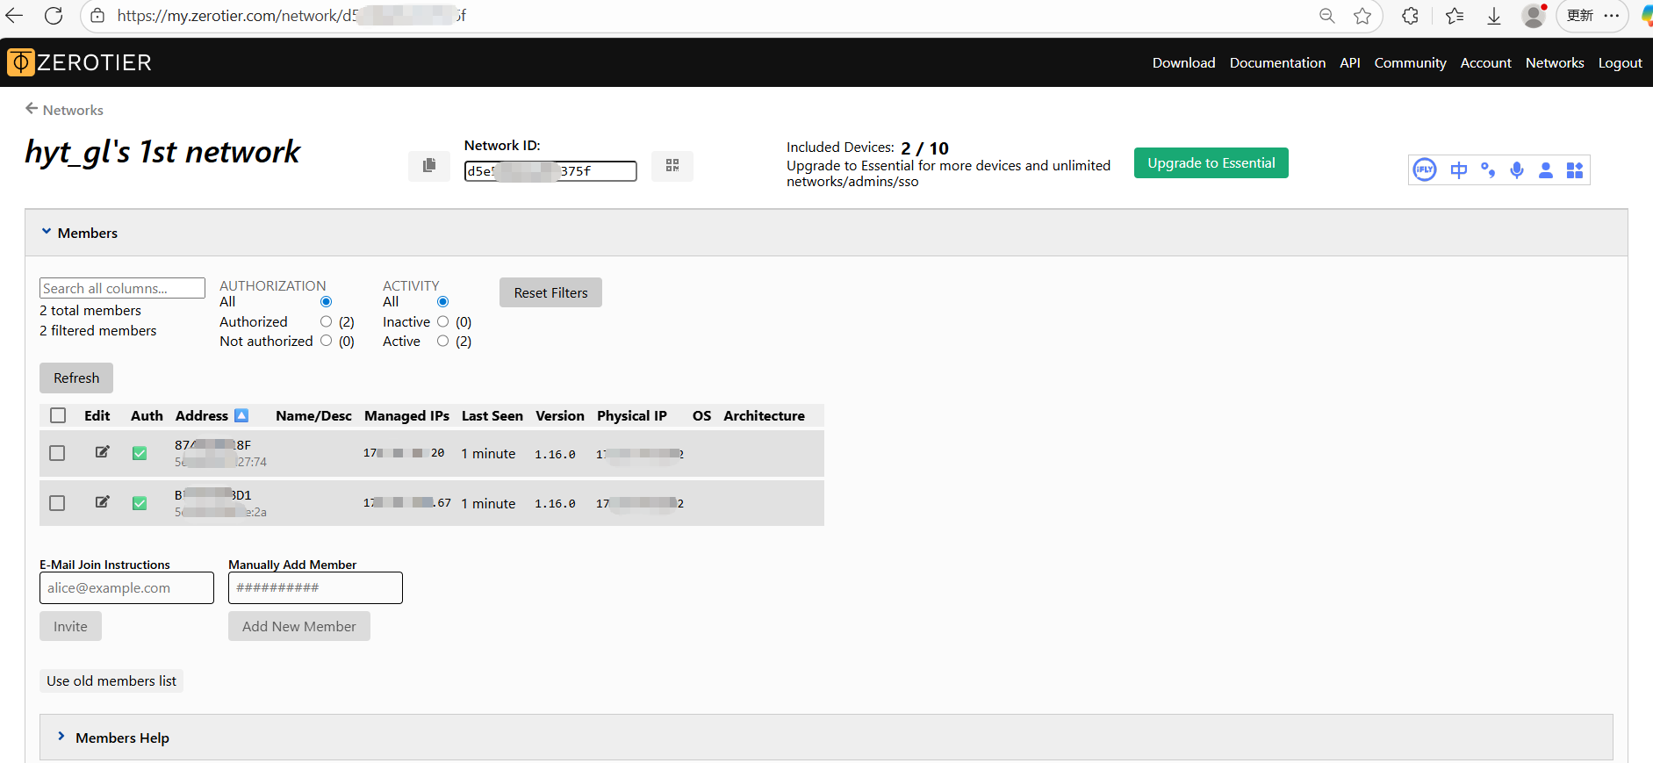
Task: Open the site info lock icon
Action: point(97,16)
